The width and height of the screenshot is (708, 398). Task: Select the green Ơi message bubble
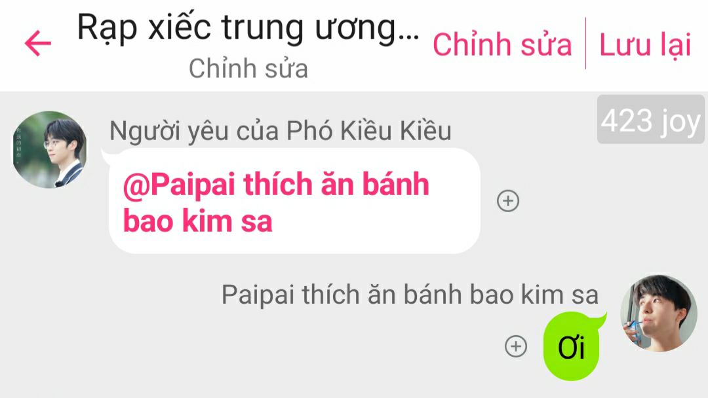pos(572,346)
